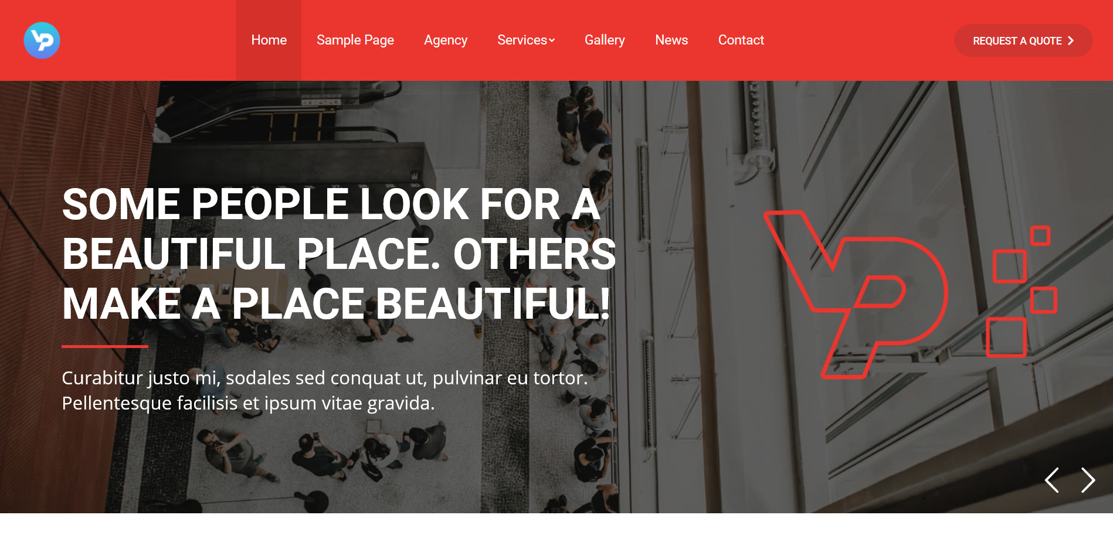Open the Sample Page menu item
1113x549 pixels.
[355, 40]
